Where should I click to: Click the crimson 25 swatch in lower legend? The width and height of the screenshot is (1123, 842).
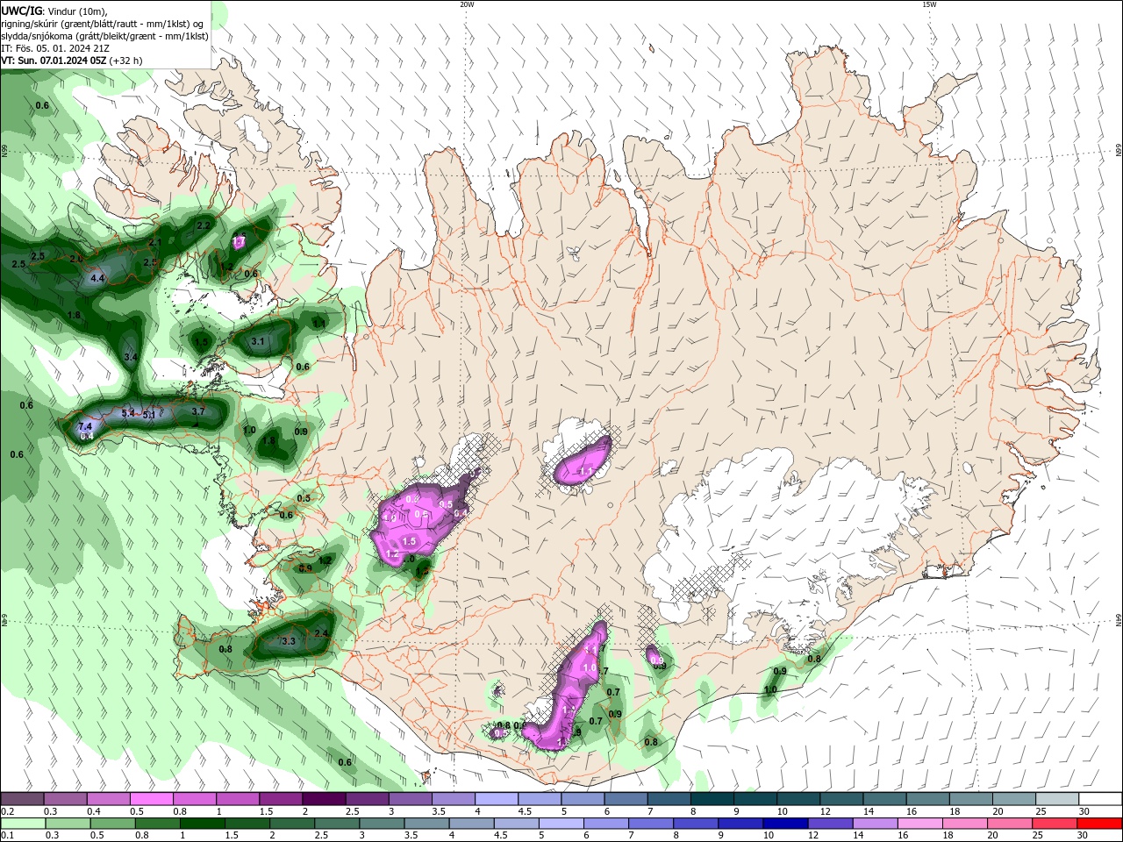pyautogui.click(x=1055, y=824)
